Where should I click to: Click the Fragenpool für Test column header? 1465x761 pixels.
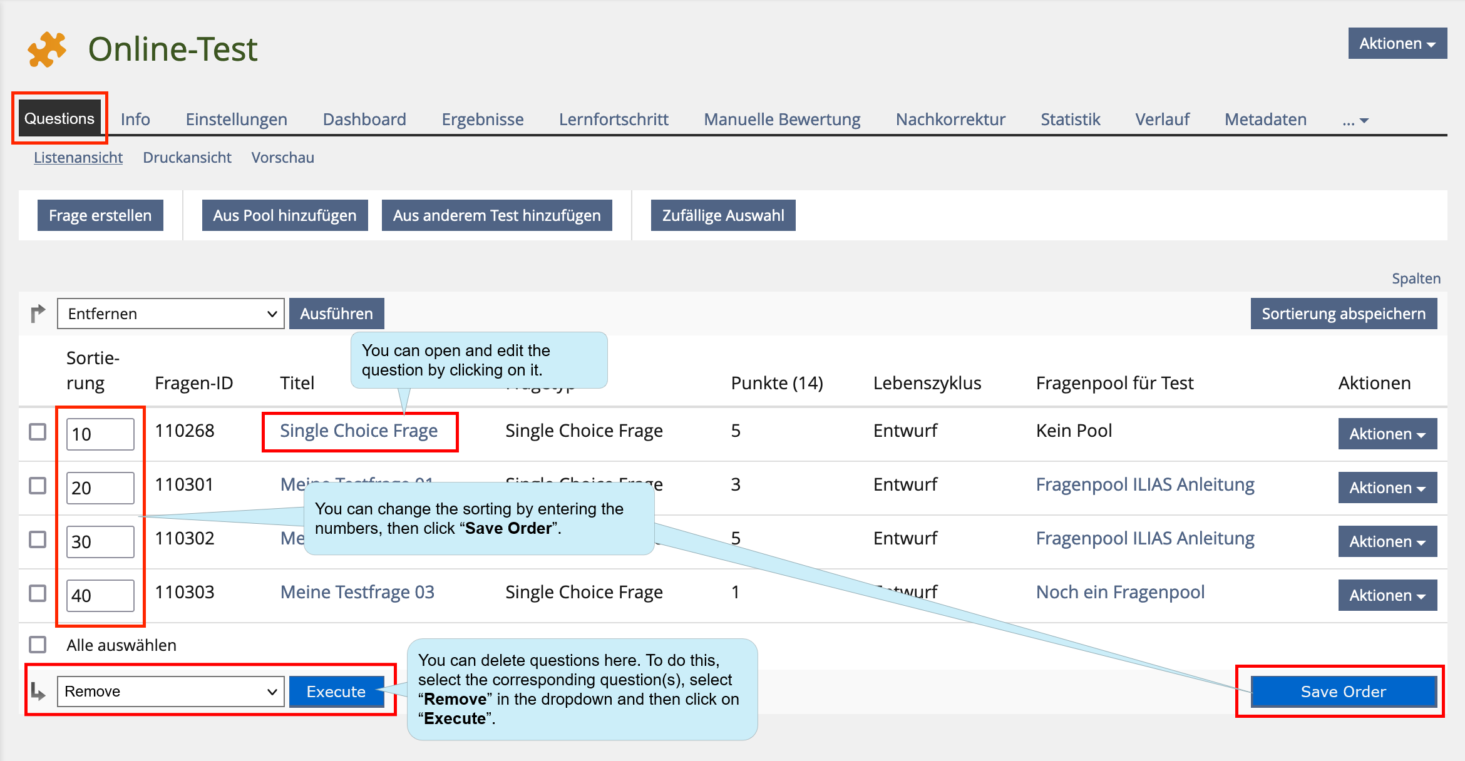tap(1114, 383)
